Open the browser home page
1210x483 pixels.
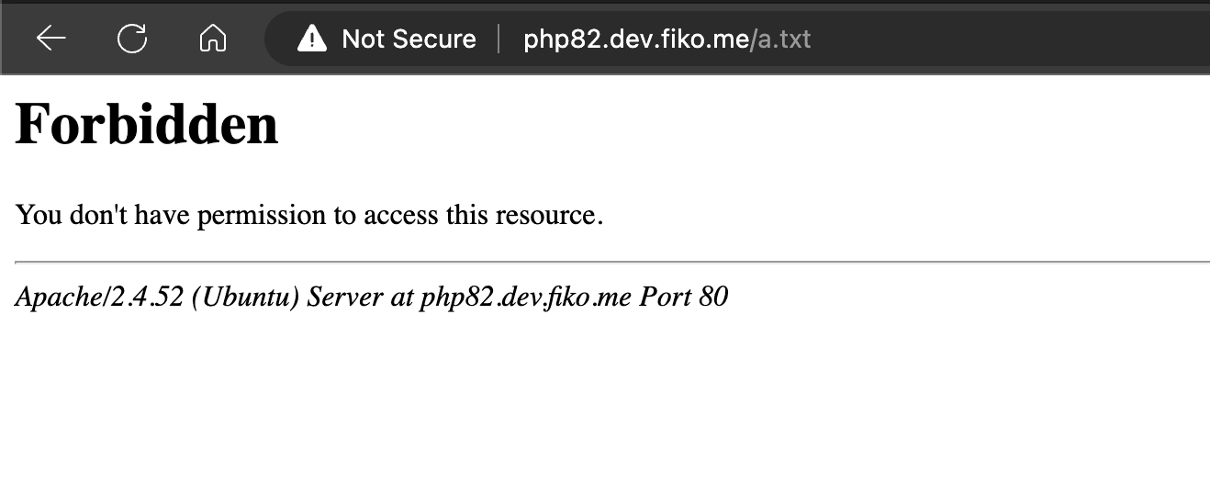click(213, 39)
